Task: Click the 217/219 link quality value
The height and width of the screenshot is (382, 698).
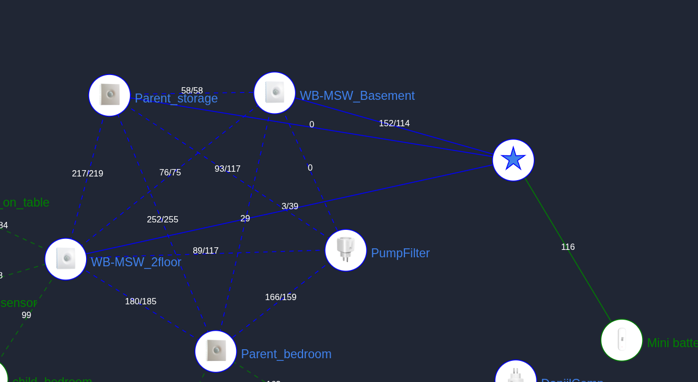Action: coord(88,174)
